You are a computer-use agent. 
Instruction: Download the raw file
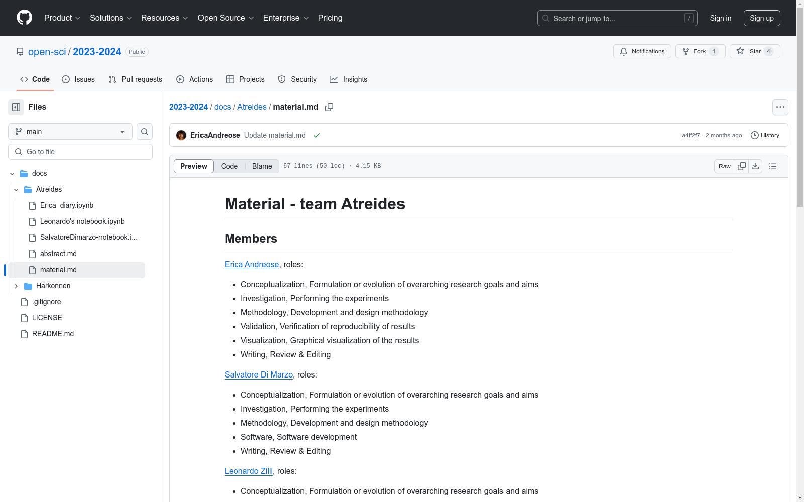point(755,166)
